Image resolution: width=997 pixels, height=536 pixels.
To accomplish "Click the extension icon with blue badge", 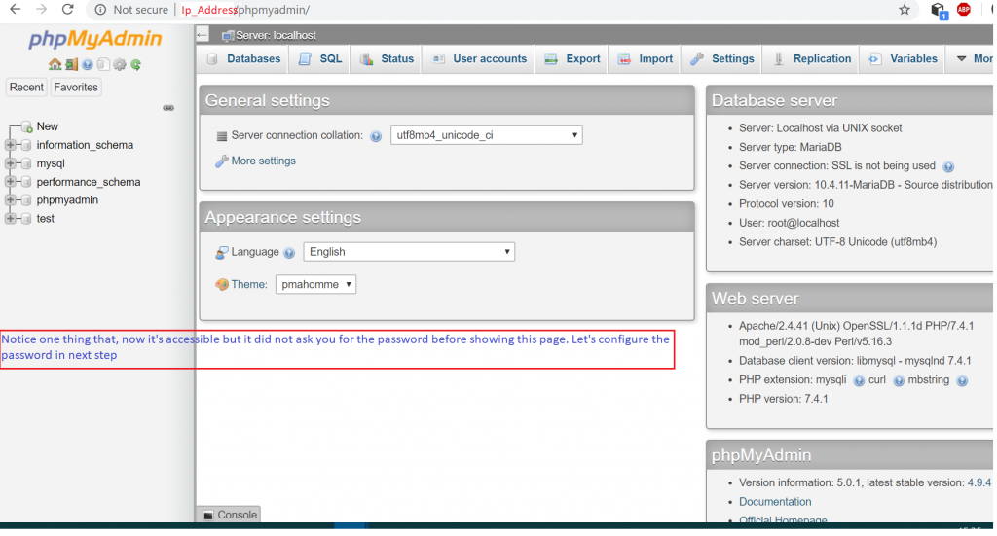I will pos(939,10).
